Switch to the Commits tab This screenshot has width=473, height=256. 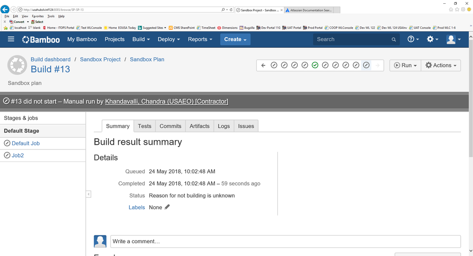pos(170,126)
